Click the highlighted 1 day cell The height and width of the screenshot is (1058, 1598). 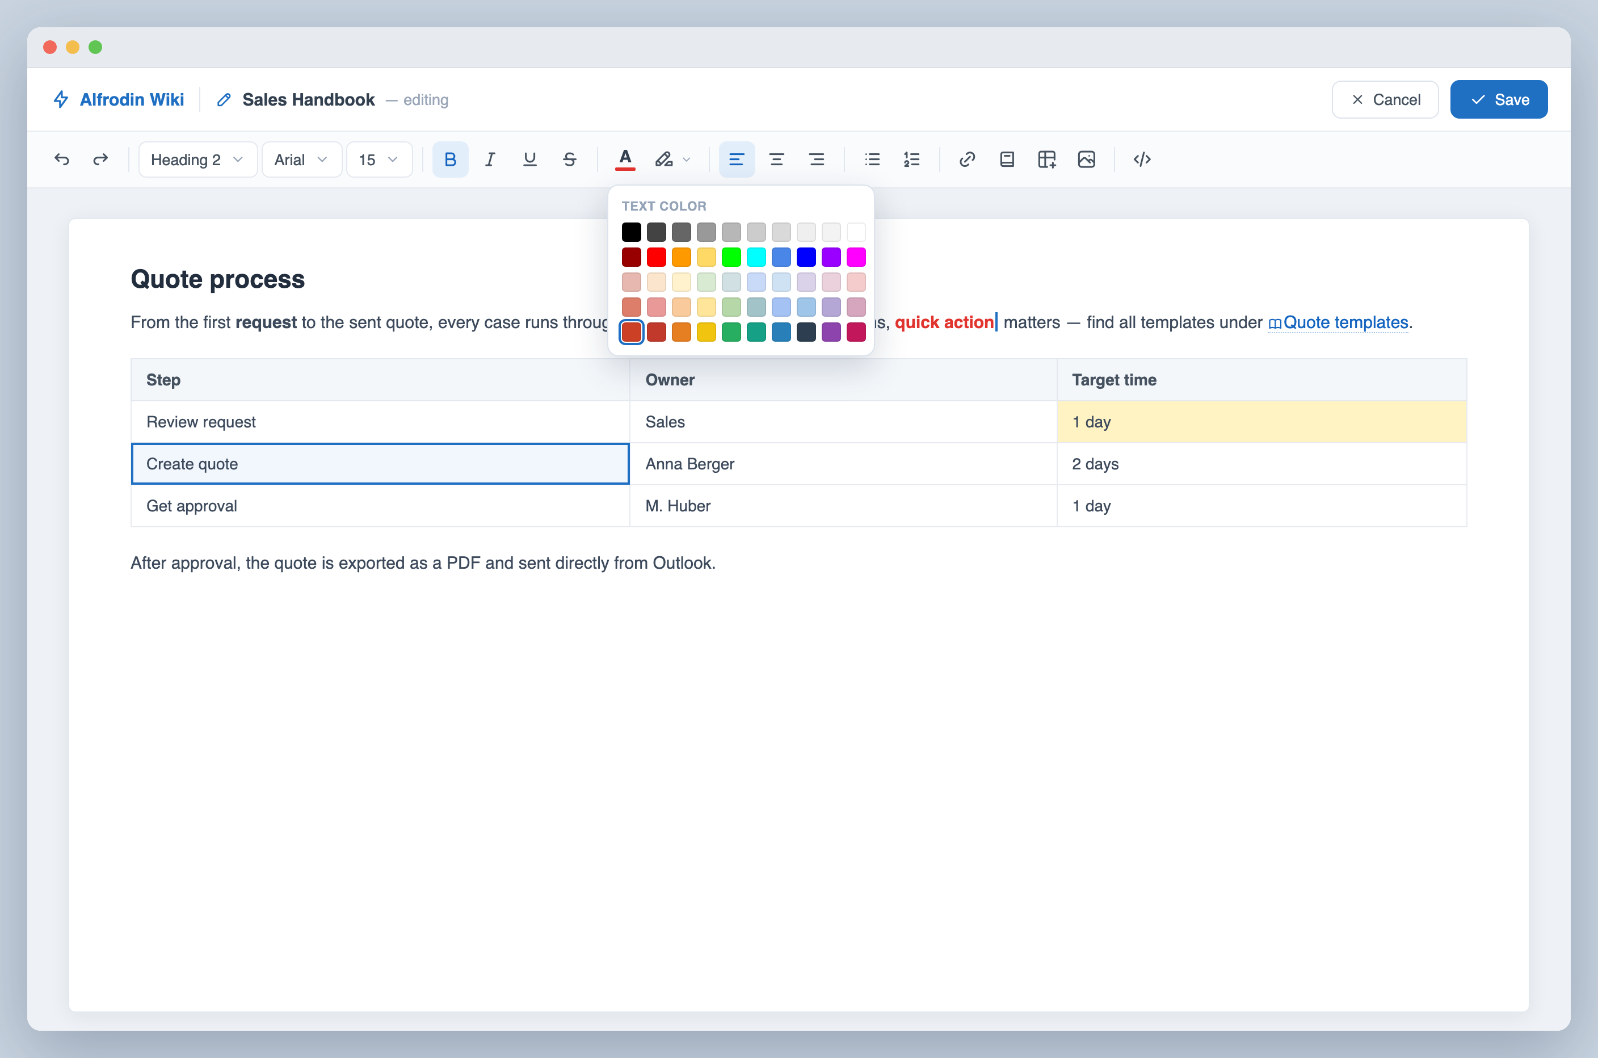click(x=1261, y=422)
